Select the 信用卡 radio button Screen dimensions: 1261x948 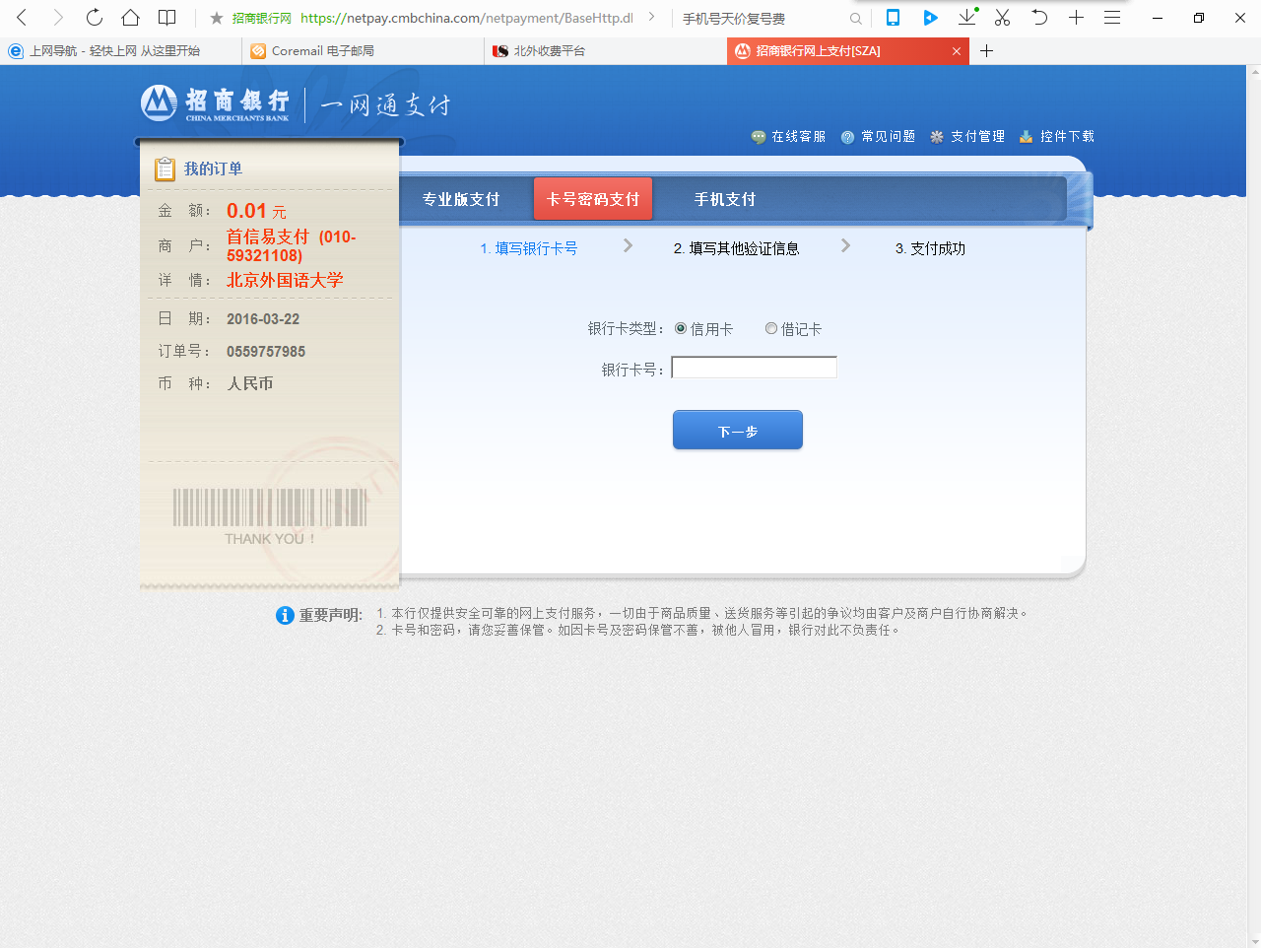pos(681,329)
